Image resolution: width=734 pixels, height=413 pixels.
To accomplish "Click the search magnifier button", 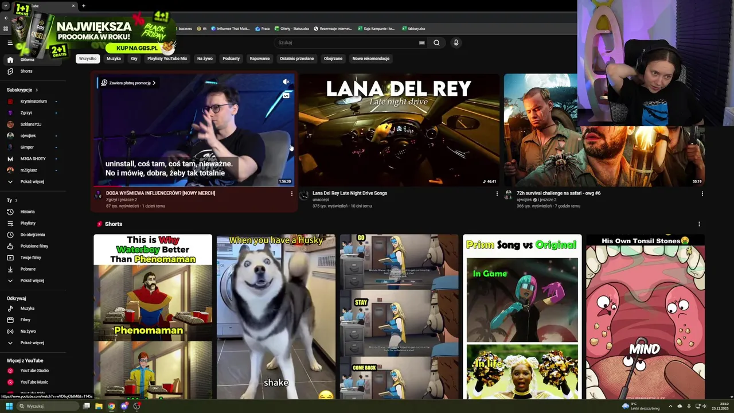I will coord(436,42).
